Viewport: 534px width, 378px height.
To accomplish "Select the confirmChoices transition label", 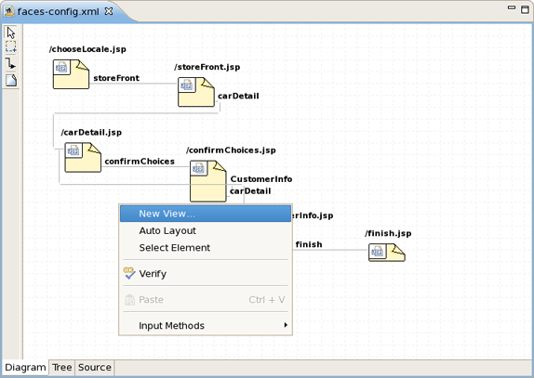I will tap(140, 161).
